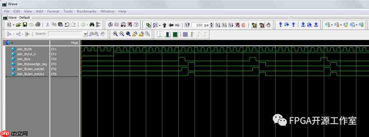Open the Bookmarks menu
Screen dimensions: 369x137
click(86, 11)
